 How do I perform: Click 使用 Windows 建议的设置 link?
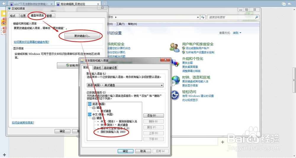click(x=198, y=96)
